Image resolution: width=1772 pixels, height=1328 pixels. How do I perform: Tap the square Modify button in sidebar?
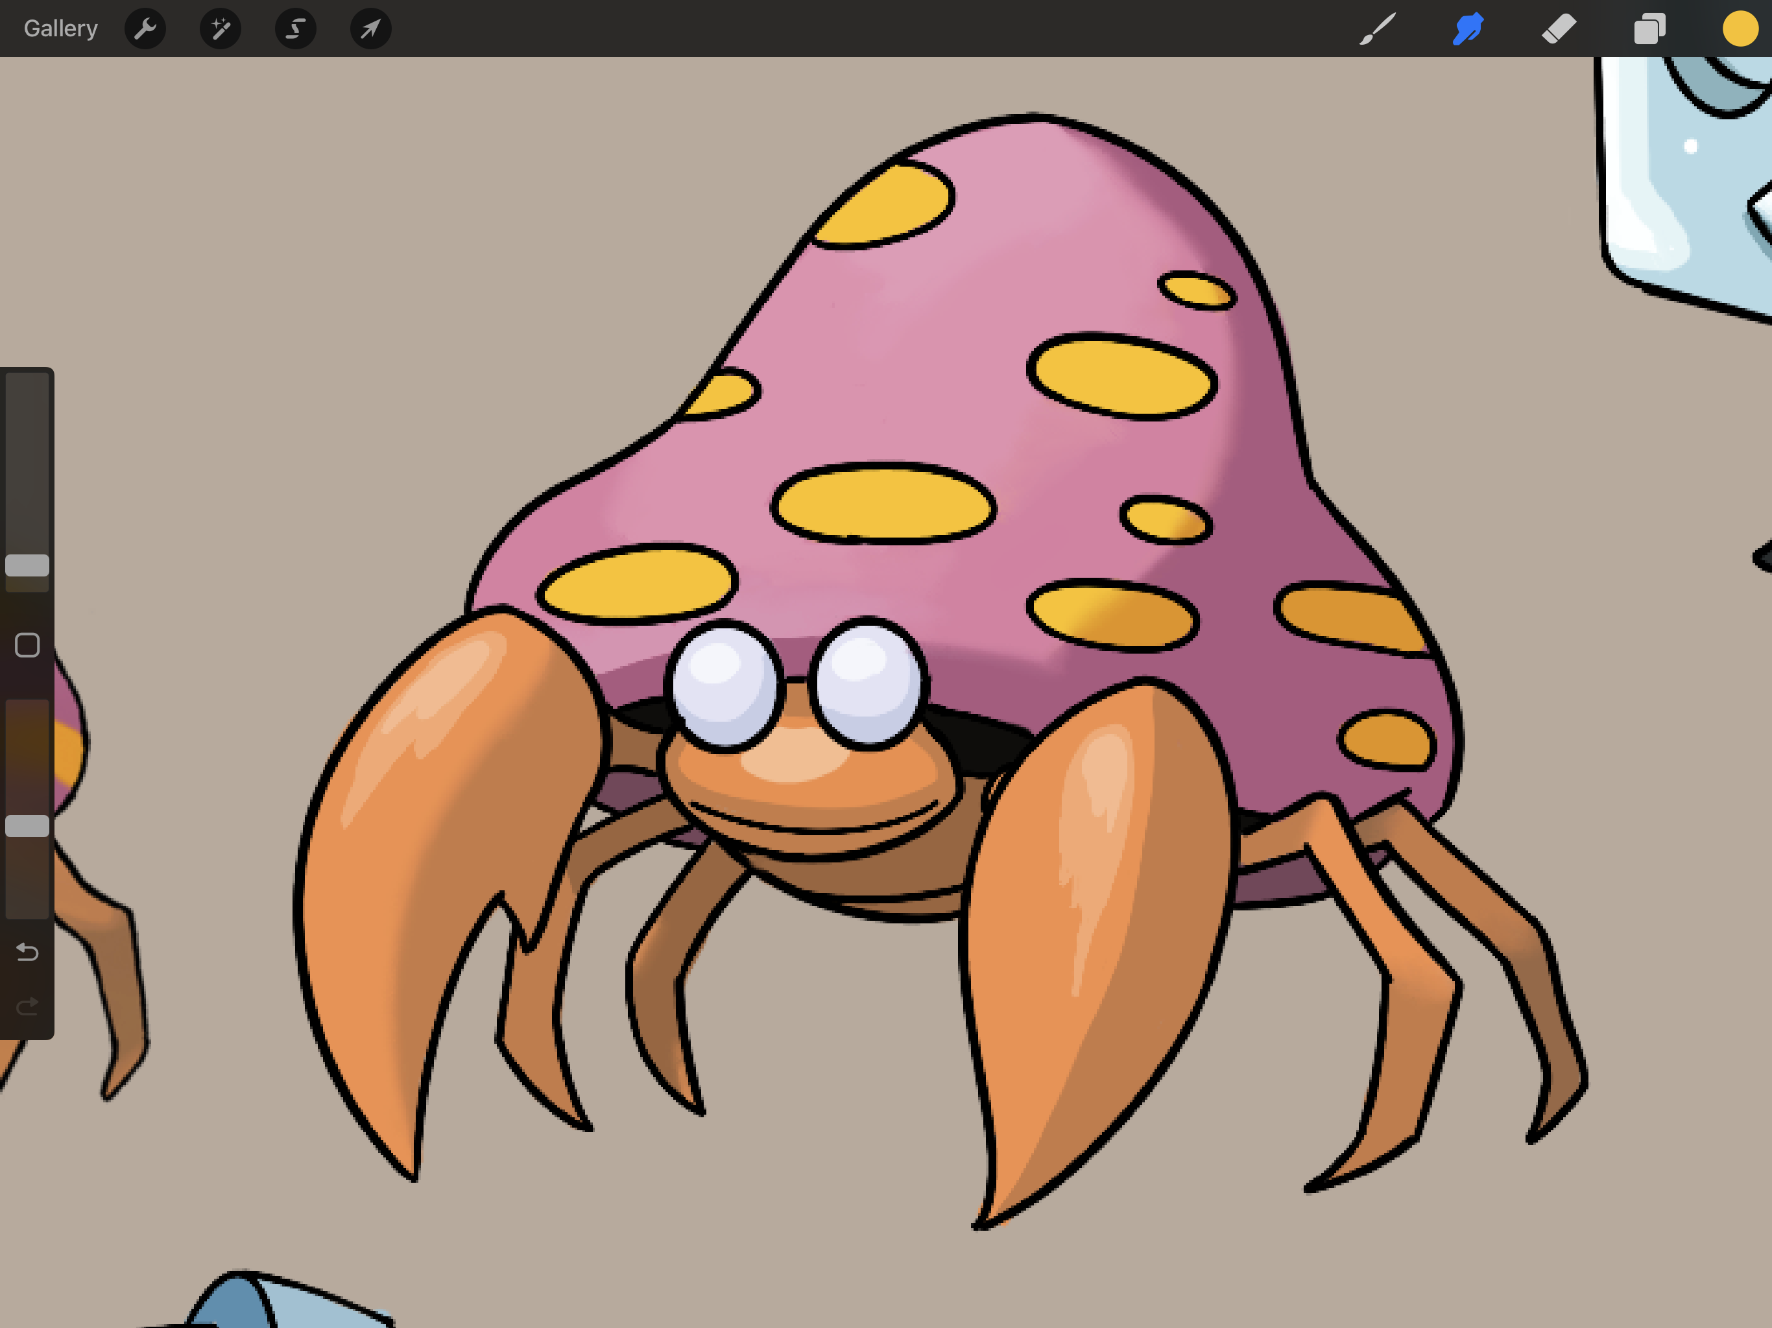tap(27, 645)
